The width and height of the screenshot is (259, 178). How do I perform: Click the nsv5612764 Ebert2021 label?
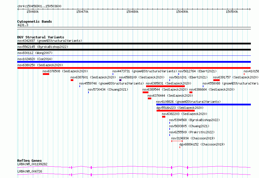pos(197,71)
